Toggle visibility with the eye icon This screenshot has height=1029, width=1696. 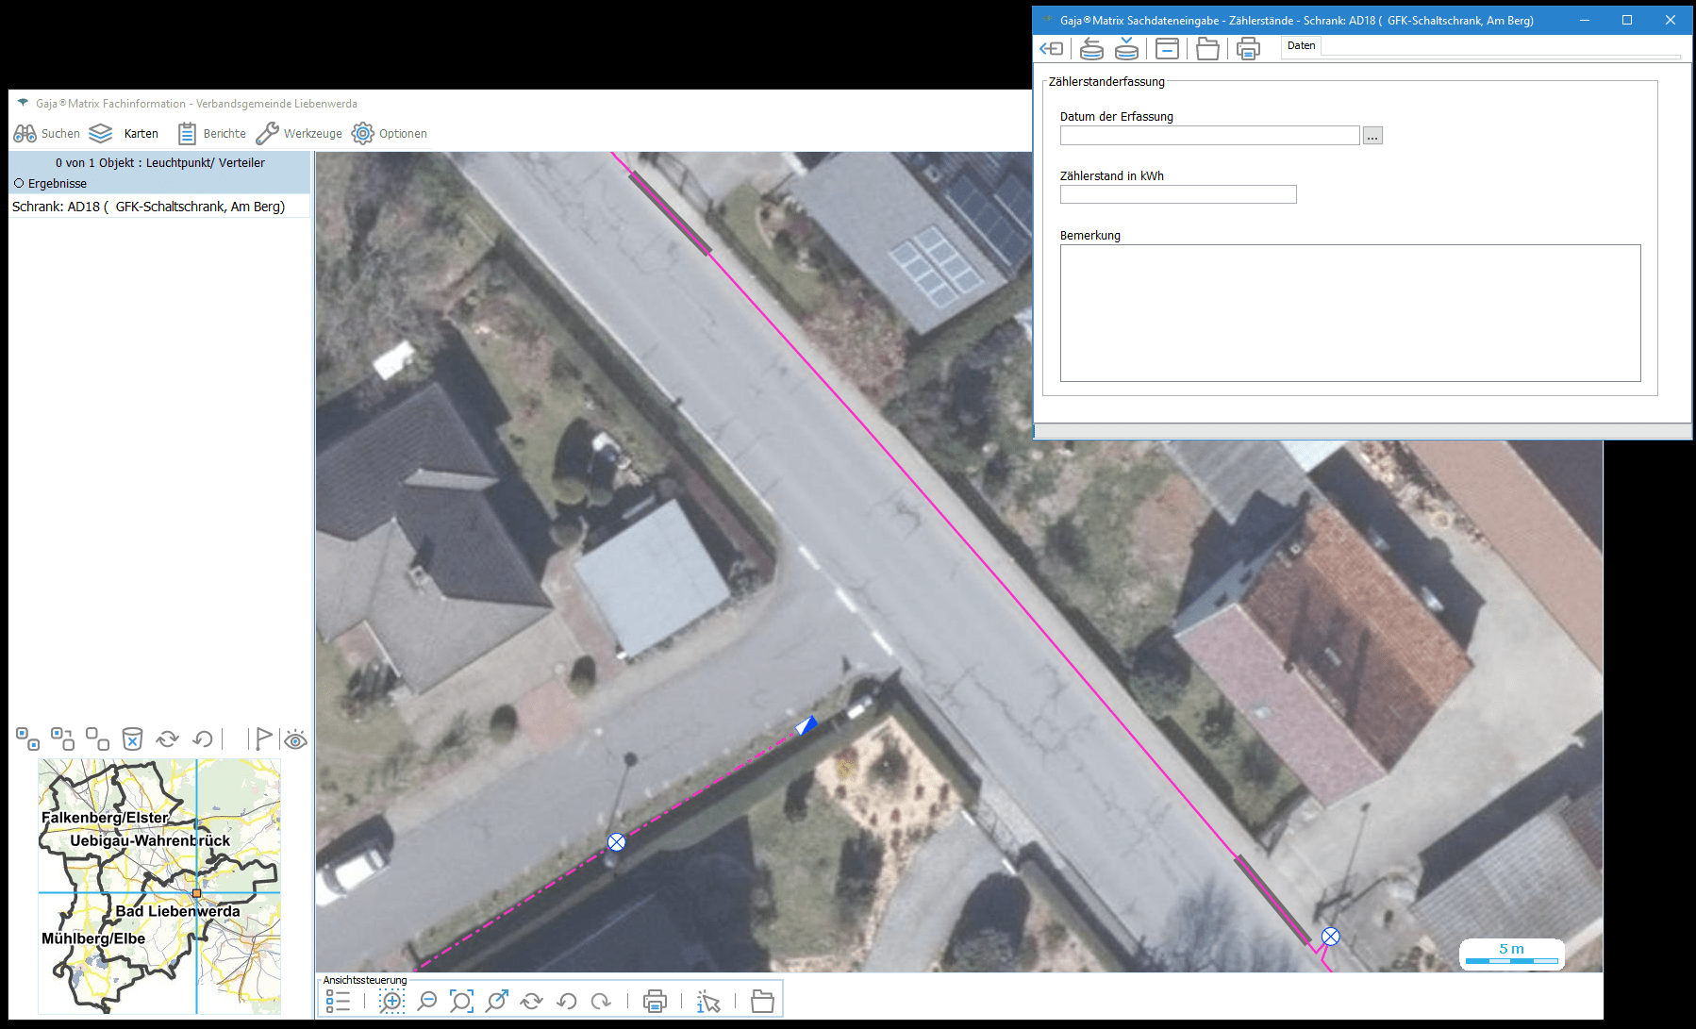pos(296,739)
